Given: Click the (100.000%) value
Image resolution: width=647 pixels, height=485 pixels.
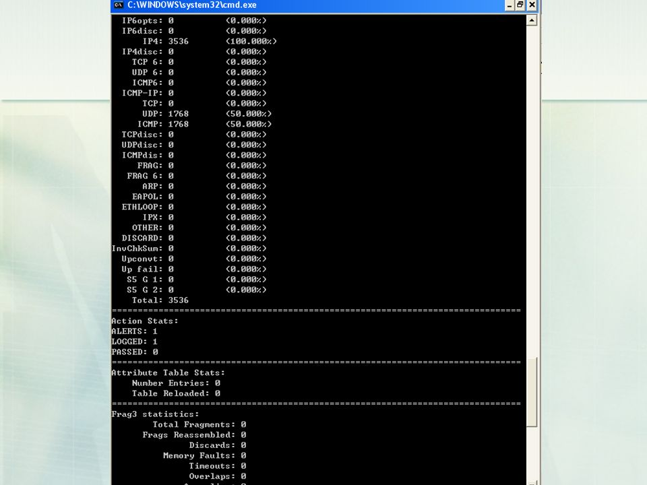Looking at the screenshot, I should click(251, 41).
